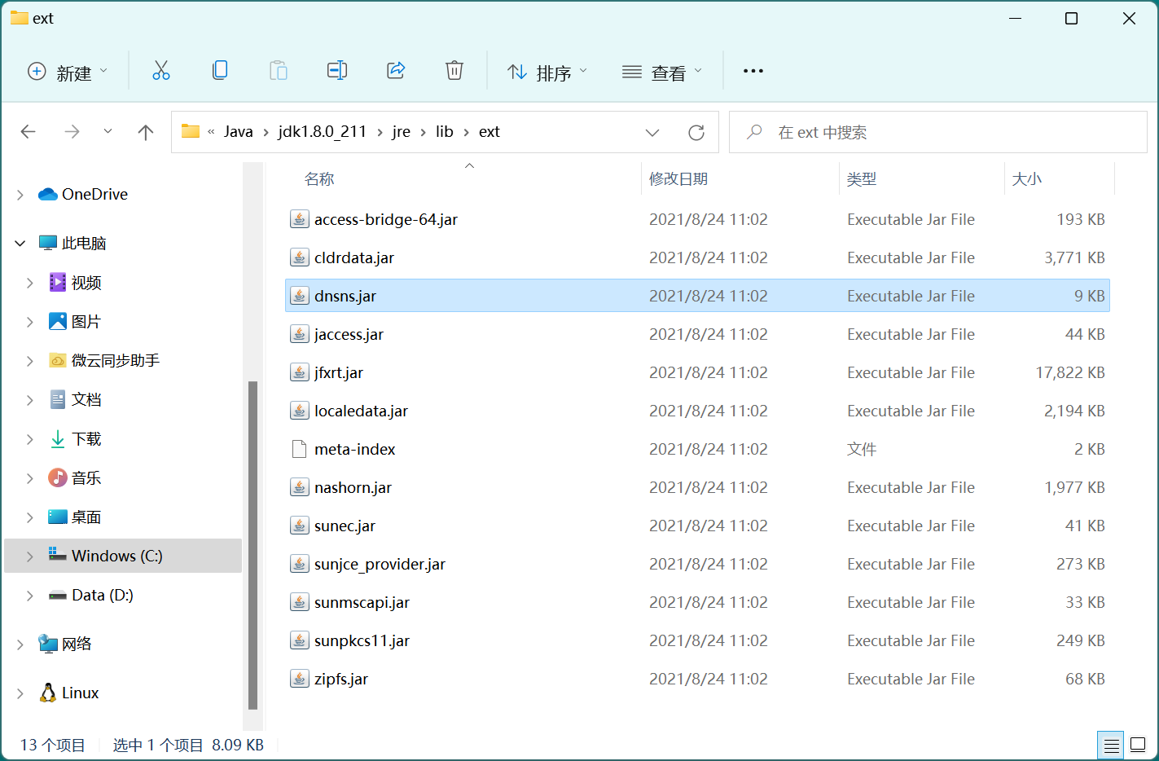
Task: Expand the Network (网络) tree node
Action: 20,644
